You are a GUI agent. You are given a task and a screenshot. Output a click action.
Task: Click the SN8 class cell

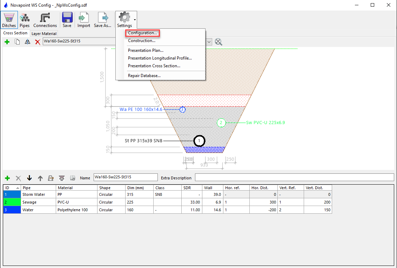(x=167, y=194)
